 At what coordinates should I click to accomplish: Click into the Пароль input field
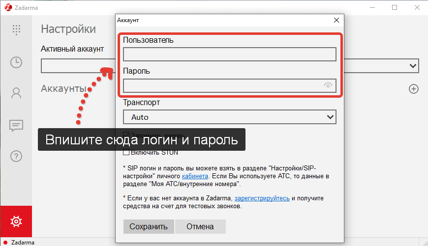pyautogui.click(x=221, y=86)
